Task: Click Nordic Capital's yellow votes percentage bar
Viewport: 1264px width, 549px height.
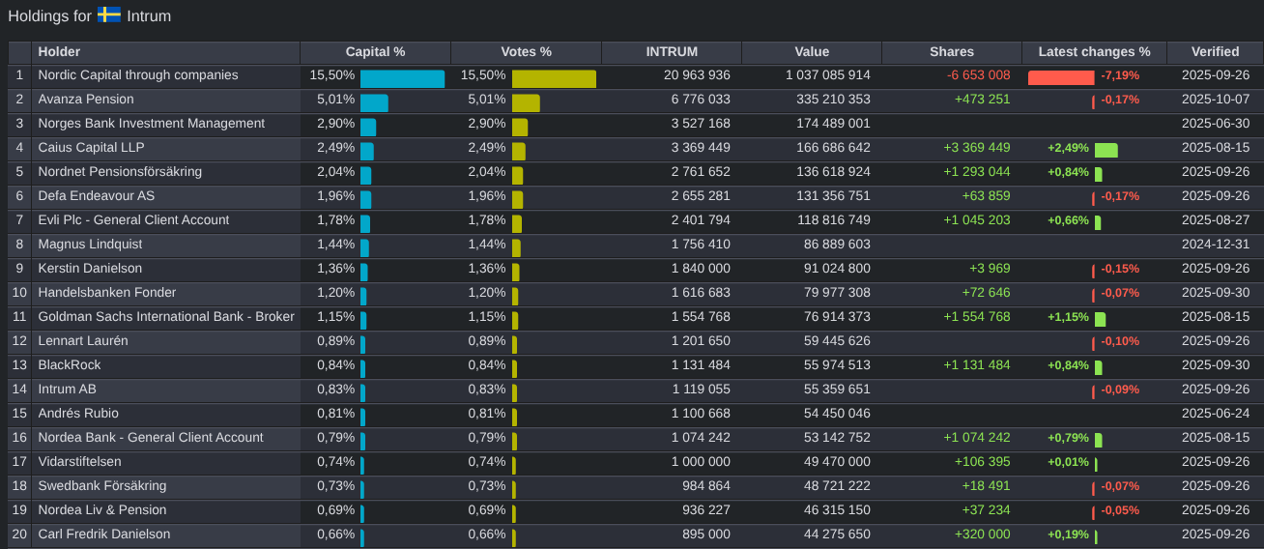Action: click(x=554, y=78)
